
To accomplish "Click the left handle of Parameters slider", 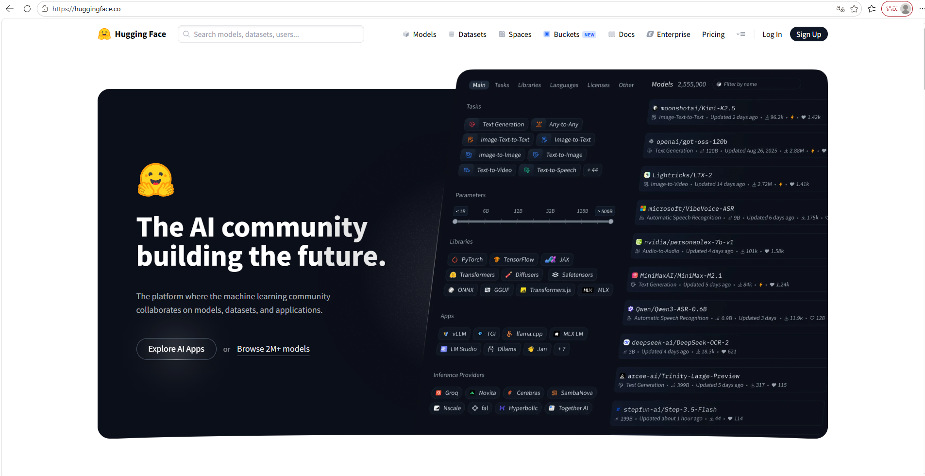I will [455, 221].
